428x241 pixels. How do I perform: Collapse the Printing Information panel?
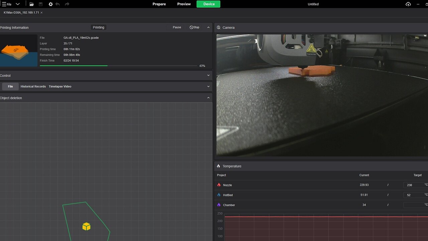[x=208, y=27]
